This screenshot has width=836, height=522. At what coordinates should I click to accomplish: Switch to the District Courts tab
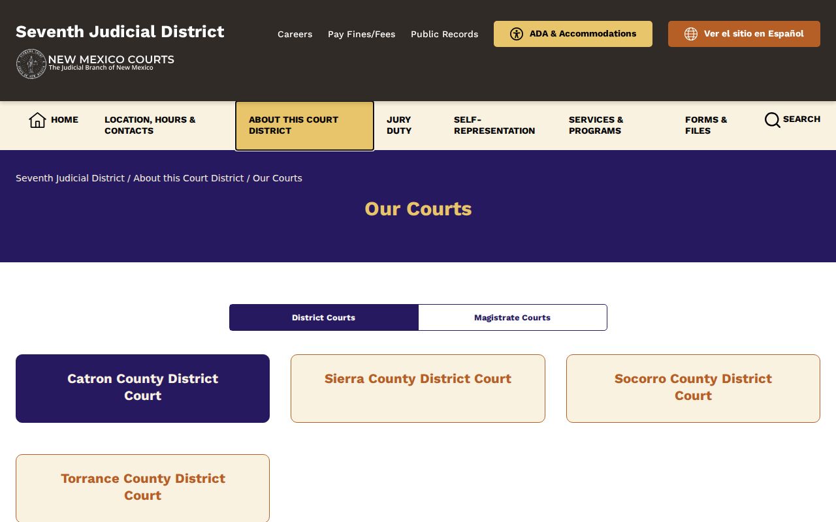tap(324, 318)
